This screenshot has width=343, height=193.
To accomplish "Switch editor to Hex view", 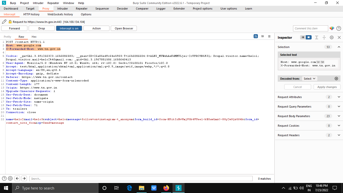I will click(34, 37).
